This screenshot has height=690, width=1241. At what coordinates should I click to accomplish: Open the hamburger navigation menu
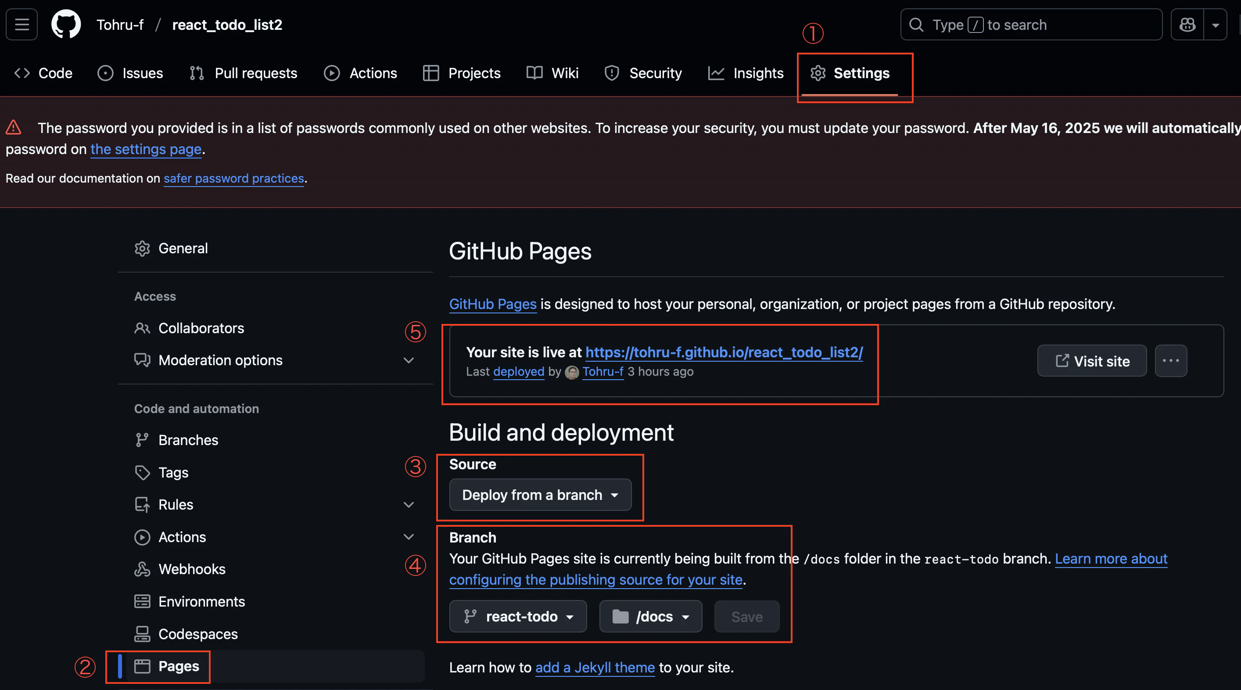click(x=21, y=24)
